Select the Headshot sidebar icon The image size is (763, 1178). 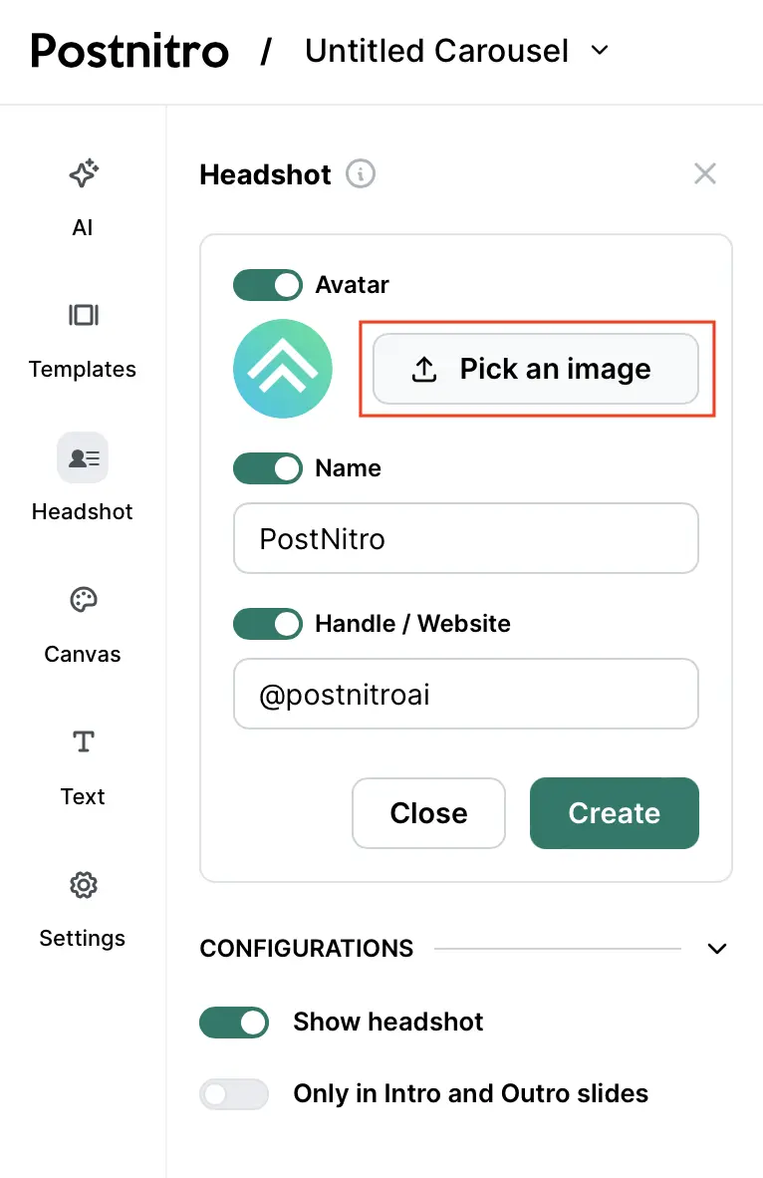point(83,458)
